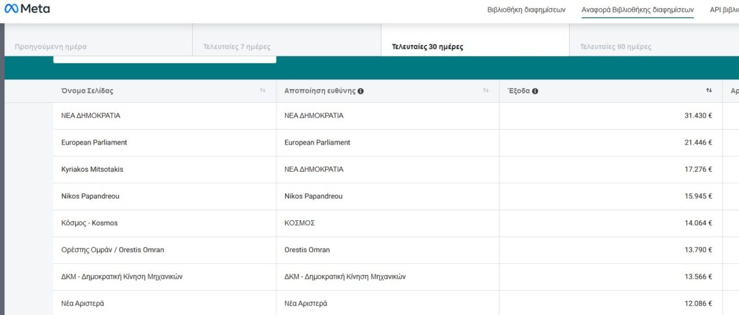The image size is (739, 315).
Task: Click the 21.446 € spend value
Action: (698, 143)
